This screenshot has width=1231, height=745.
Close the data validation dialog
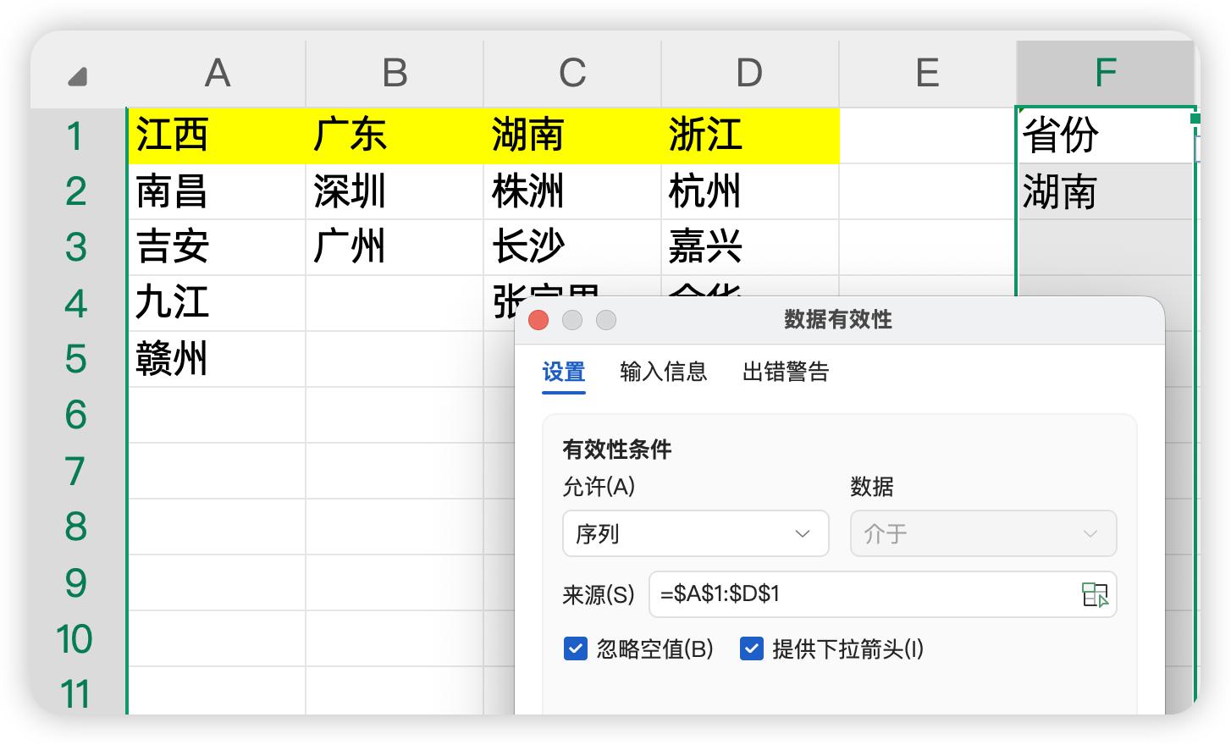coord(538,320)
